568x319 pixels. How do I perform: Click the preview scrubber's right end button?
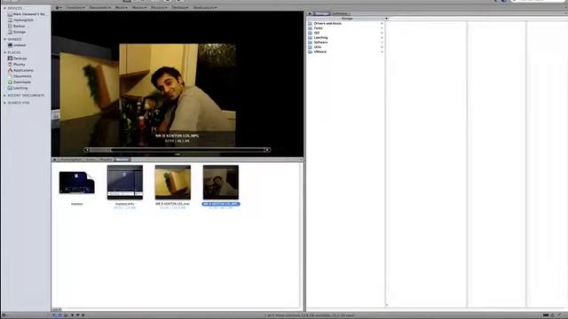pyautogui.click(x=267, y=150)
